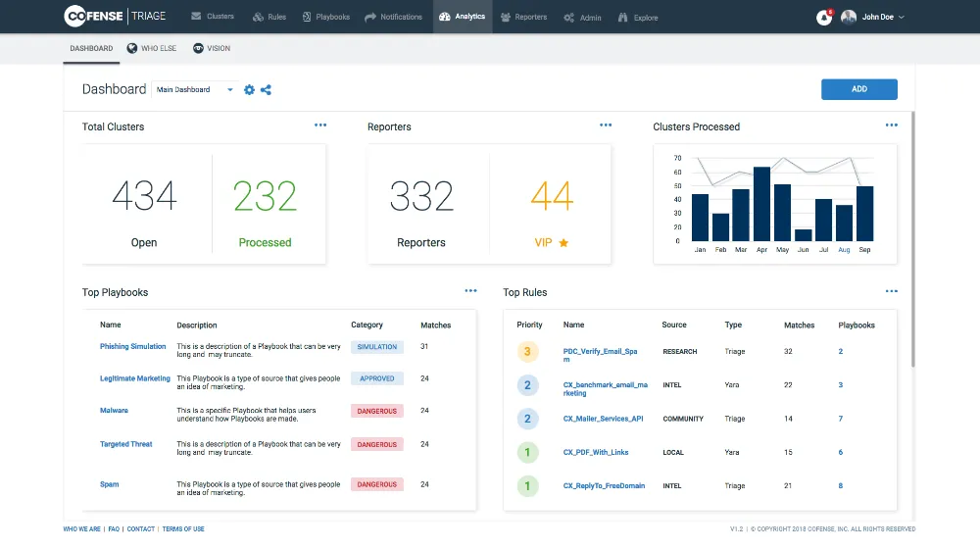Image resolution: width=980 pixels, height=550 pixels.
Task: Open the Phishing Simulation playbook link
Action: tap(133, 346)
